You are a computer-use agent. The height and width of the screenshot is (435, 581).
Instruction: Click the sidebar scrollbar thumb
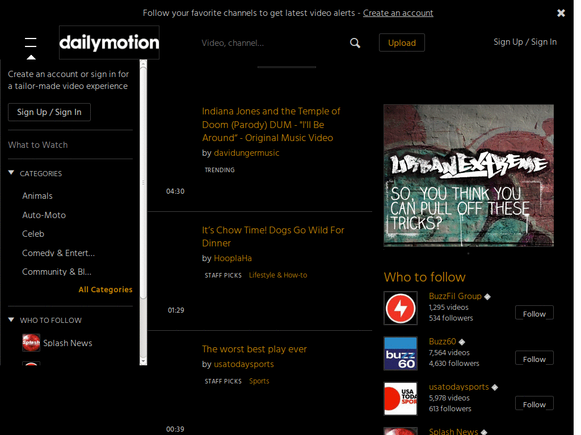144,183
